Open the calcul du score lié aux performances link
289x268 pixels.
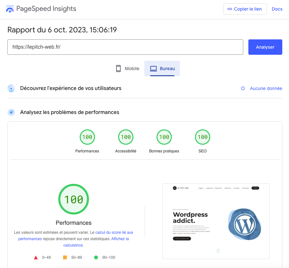tap(114, 232)
